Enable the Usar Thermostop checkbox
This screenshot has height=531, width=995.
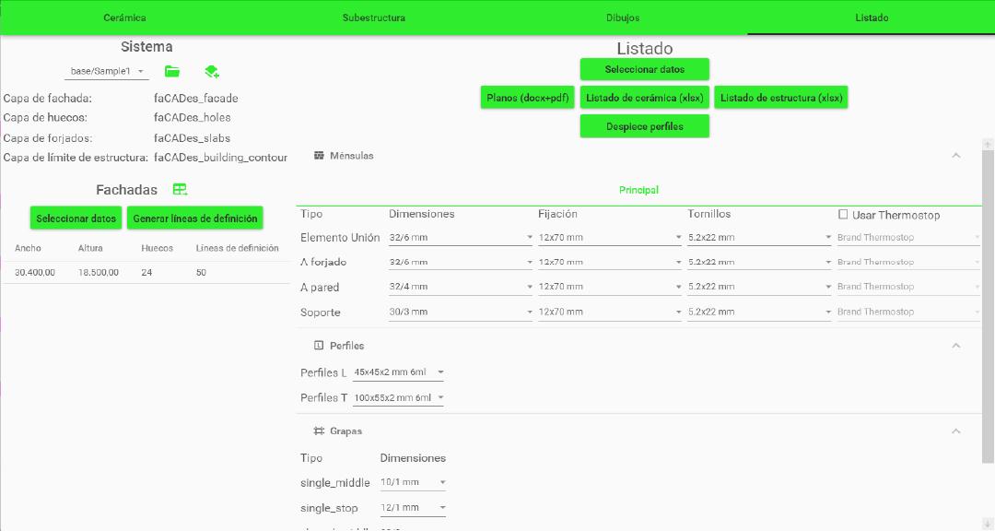click(843, 215)
